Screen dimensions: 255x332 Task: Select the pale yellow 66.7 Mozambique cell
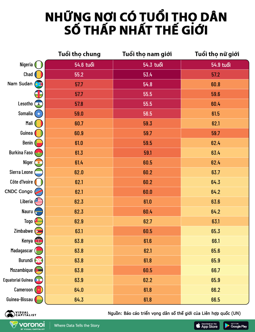[215, 270]
